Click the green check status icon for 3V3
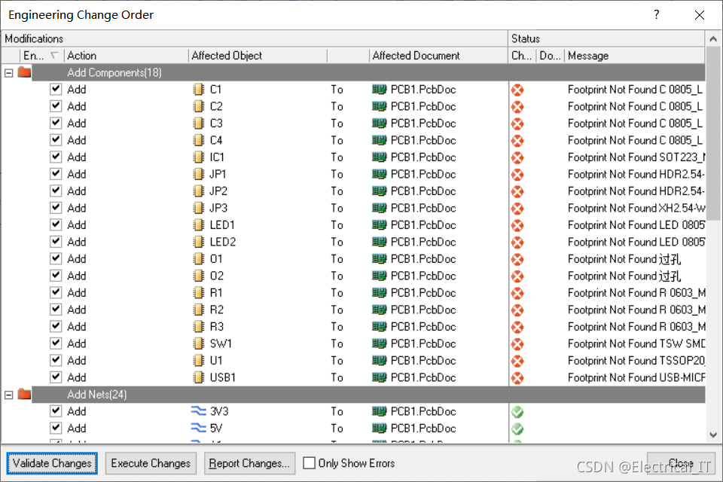 tap(517, 412)
